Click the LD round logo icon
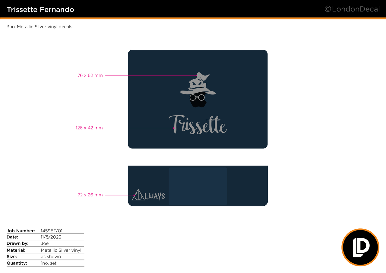The width and height of the screenshot is (386, 273). pyautogui.click(x=360, y=247)
